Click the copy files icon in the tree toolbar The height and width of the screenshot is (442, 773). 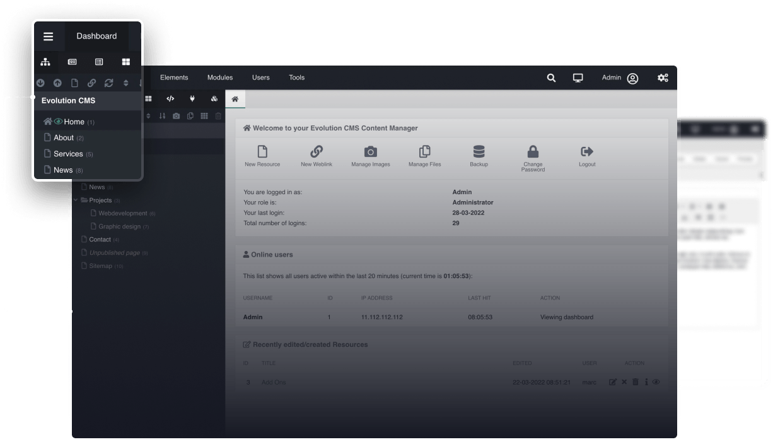tap(190, 116)
